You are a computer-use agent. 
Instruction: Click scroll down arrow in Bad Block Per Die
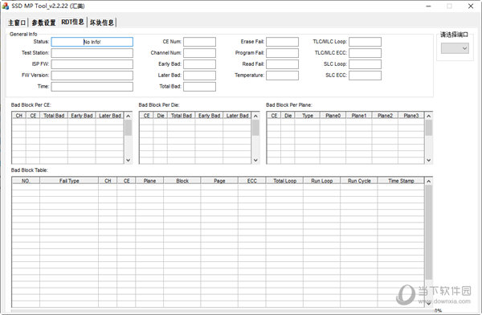click(255, 160)
